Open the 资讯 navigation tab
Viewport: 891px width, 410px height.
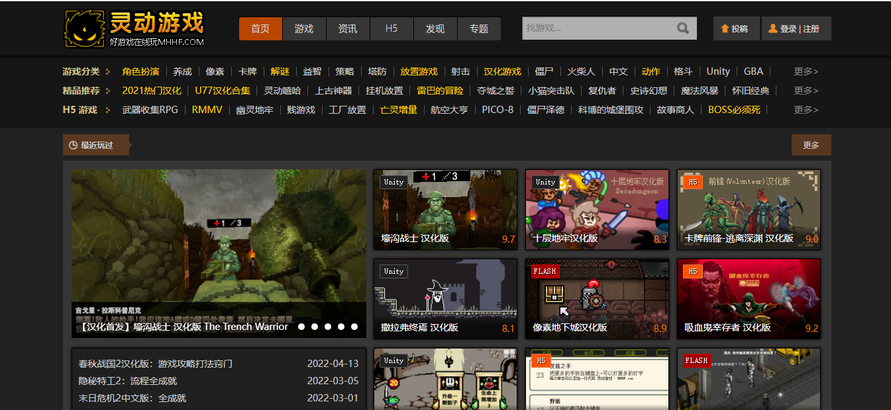pos(348,28)
